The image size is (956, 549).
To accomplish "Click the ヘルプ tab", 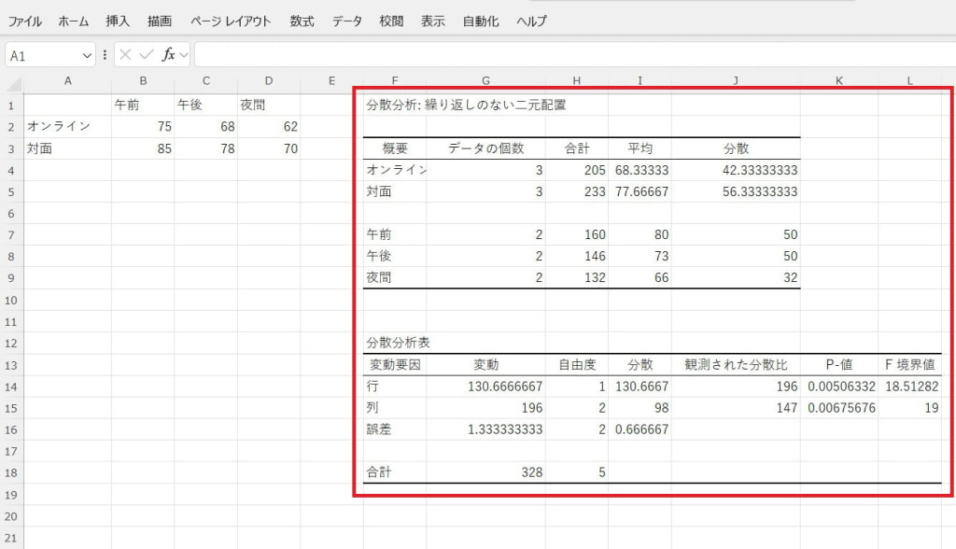I will point(531,21).
